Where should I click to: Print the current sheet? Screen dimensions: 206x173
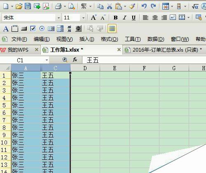tap(59, 6)
